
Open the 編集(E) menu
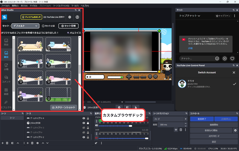15,6
